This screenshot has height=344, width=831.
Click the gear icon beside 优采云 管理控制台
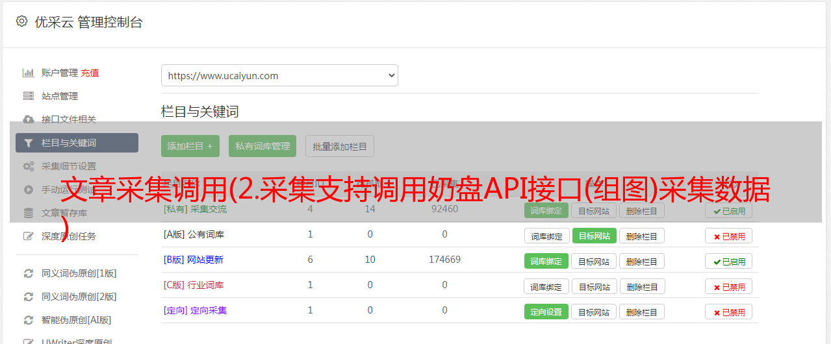[x=22, y=21]
